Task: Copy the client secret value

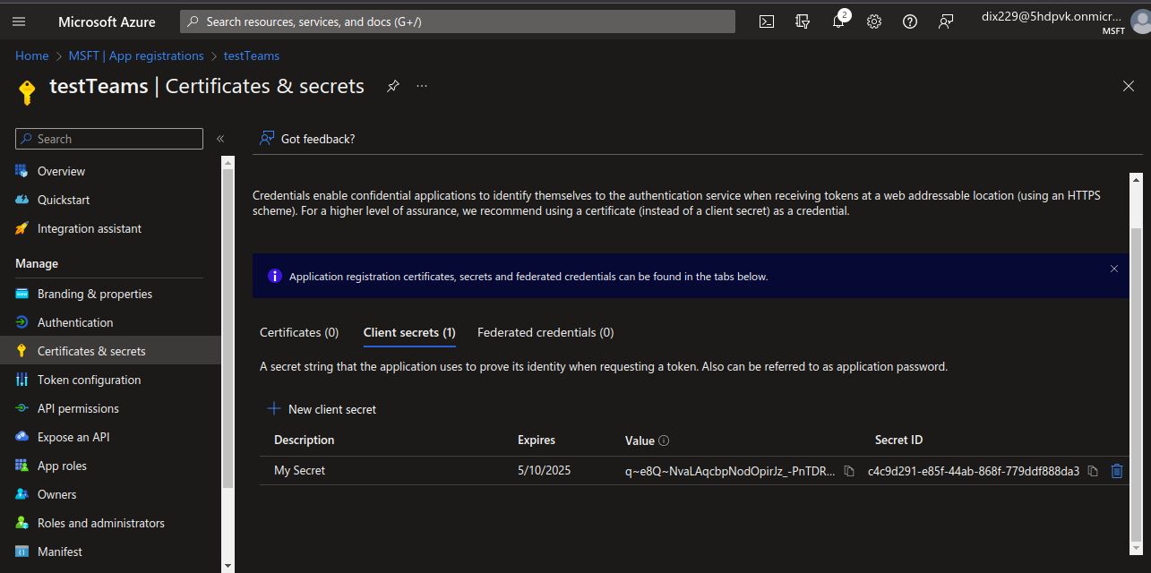Action: [x=849, y=471]
